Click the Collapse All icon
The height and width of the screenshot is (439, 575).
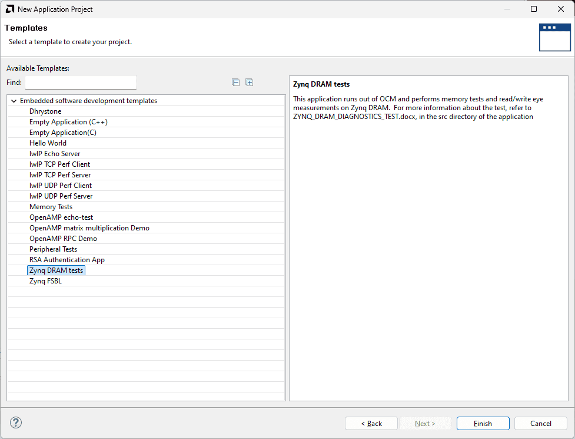(x=236, y=82)
